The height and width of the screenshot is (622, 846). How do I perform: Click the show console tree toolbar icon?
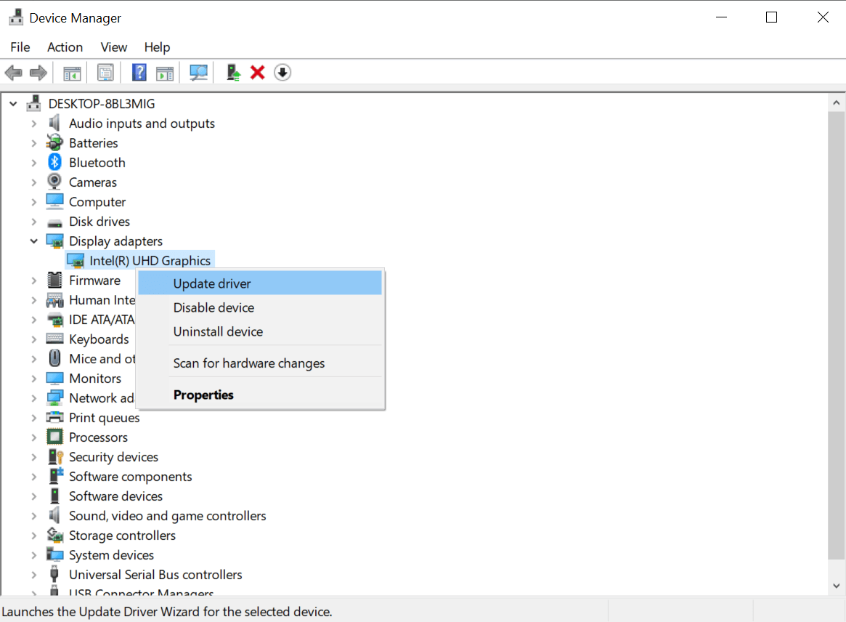(x=71, y=72)
